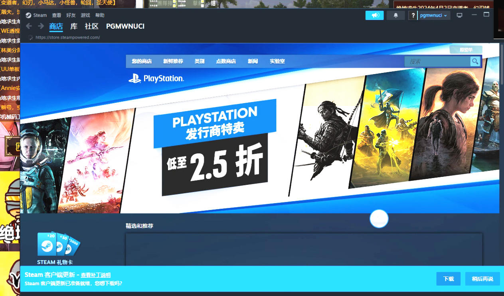
Task: Click the 精选和推荐 heading
Action: tap(140, 226)
